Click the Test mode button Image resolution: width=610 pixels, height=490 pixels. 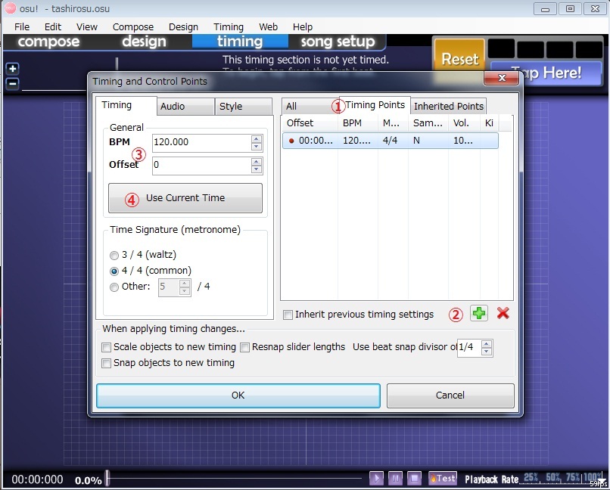point(442,478)
